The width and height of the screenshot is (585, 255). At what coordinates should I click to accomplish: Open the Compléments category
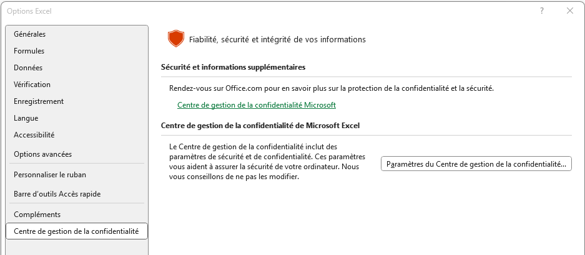coord(37,215)
